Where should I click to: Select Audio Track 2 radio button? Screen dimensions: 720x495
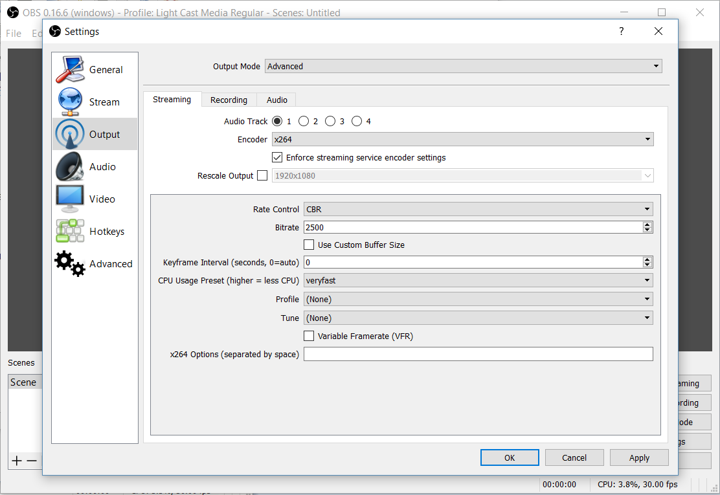coord(304,121)
